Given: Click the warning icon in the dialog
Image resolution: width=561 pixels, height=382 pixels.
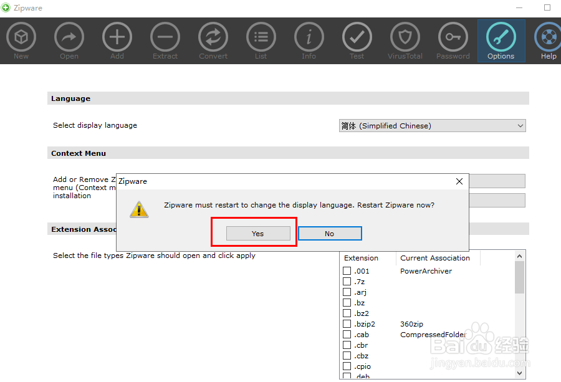Looking at the screenshot, I should [139, 209].
